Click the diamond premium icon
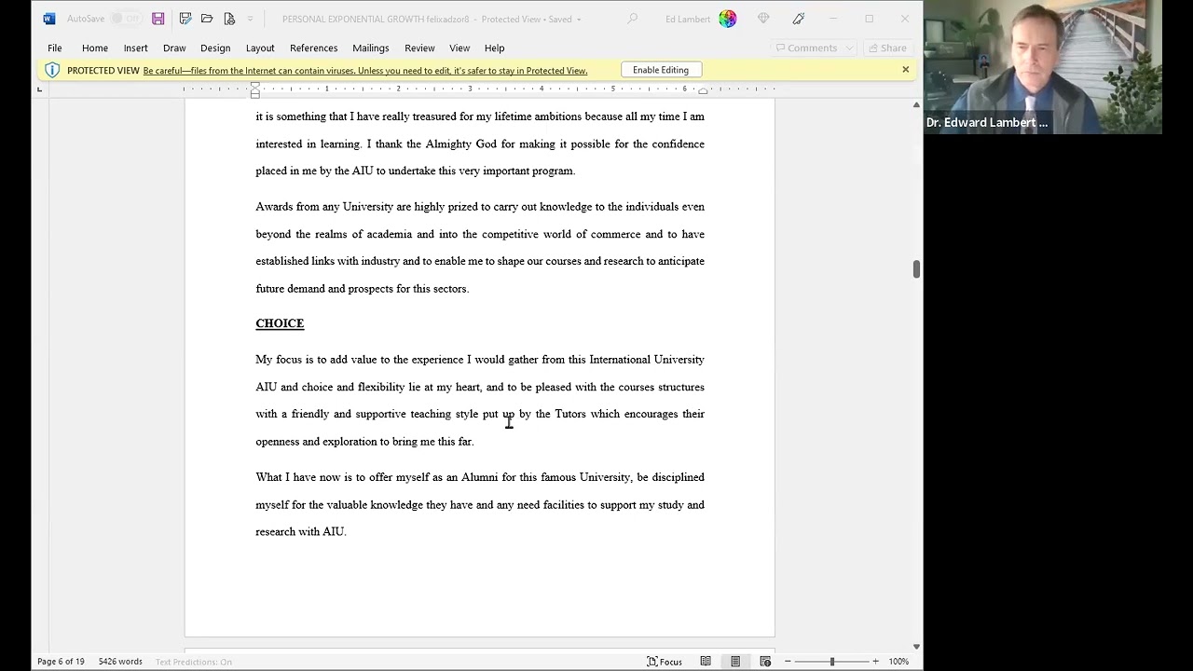 [x=763, y=19]
